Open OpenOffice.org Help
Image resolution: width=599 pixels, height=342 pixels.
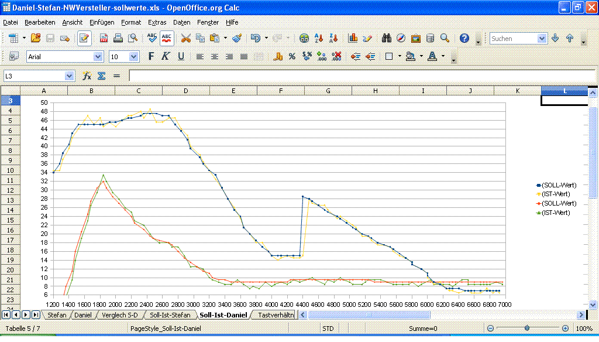pyautogui.click(x=464, y=38)
